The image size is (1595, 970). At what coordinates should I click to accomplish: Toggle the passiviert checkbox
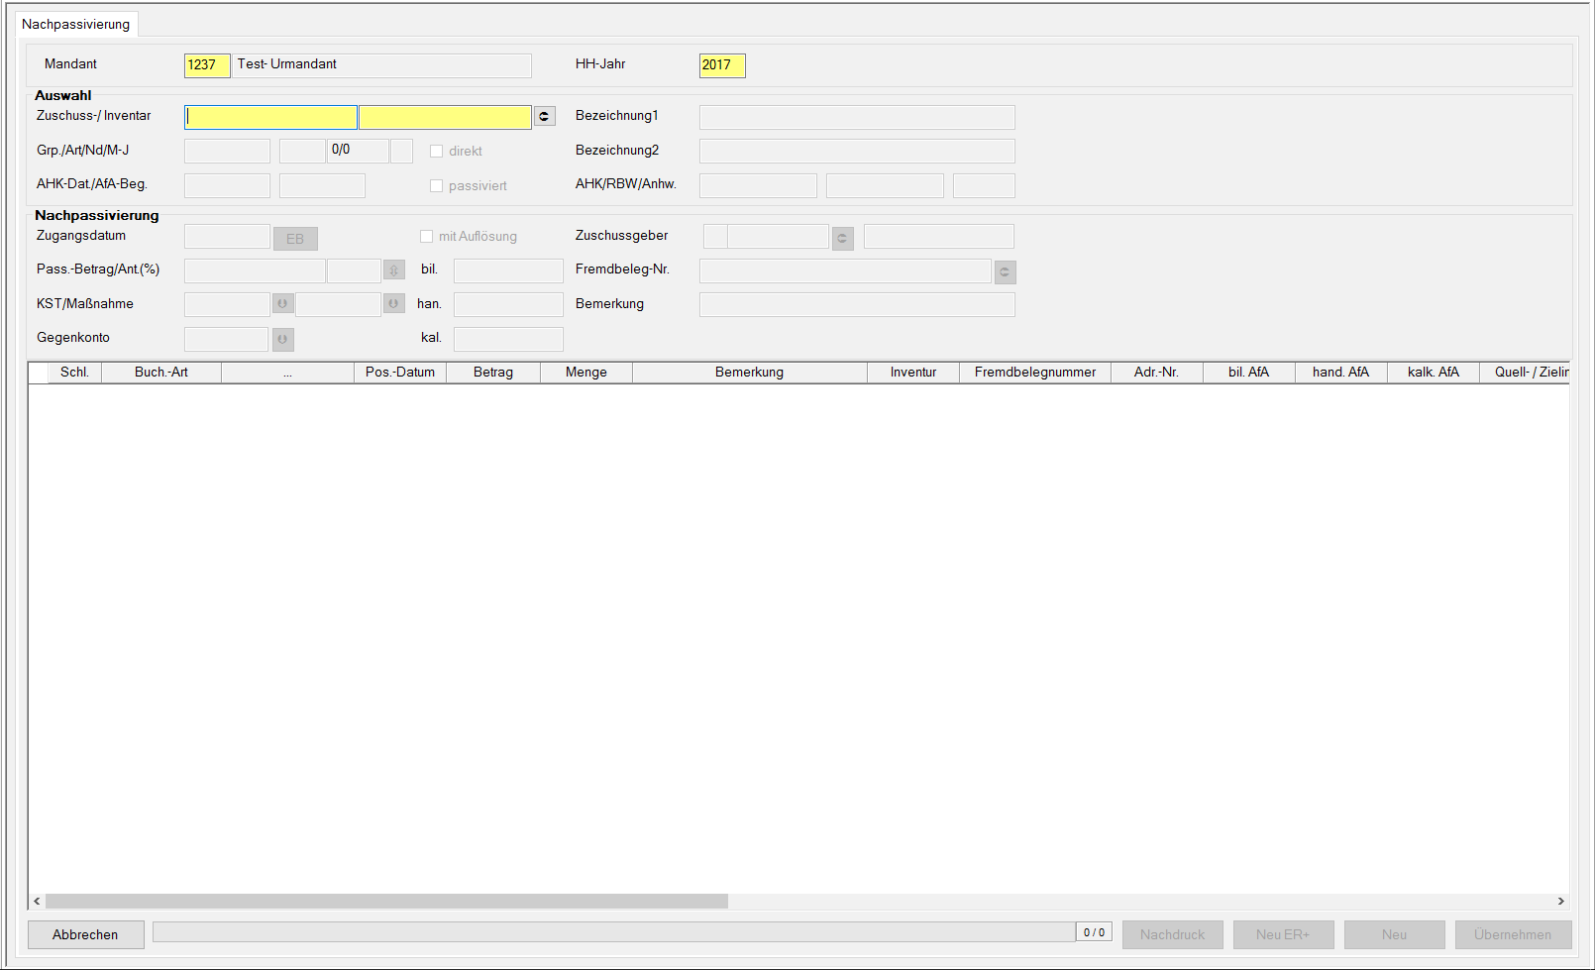436,186
